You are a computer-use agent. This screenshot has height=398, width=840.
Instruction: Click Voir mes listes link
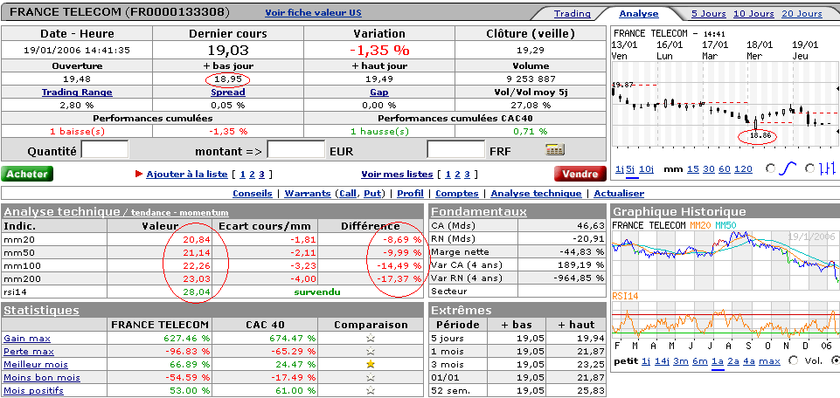(x=397, y=174)
